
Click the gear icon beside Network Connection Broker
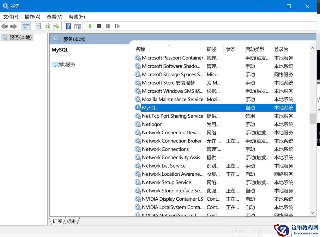138,141
